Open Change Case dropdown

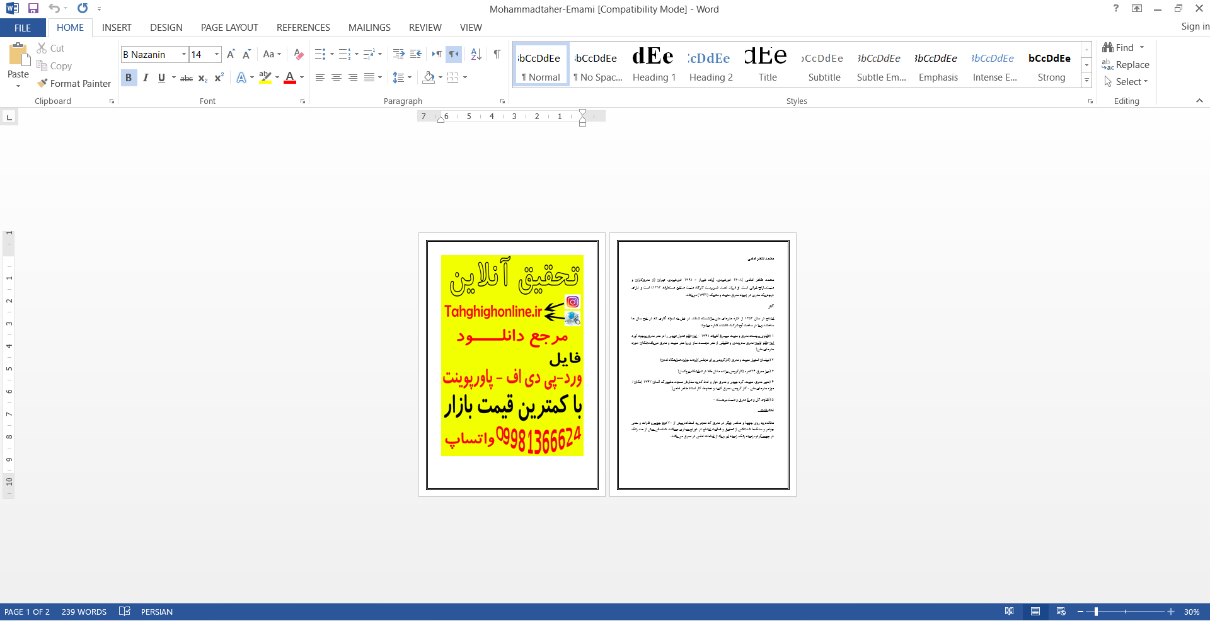pos(272,54)
